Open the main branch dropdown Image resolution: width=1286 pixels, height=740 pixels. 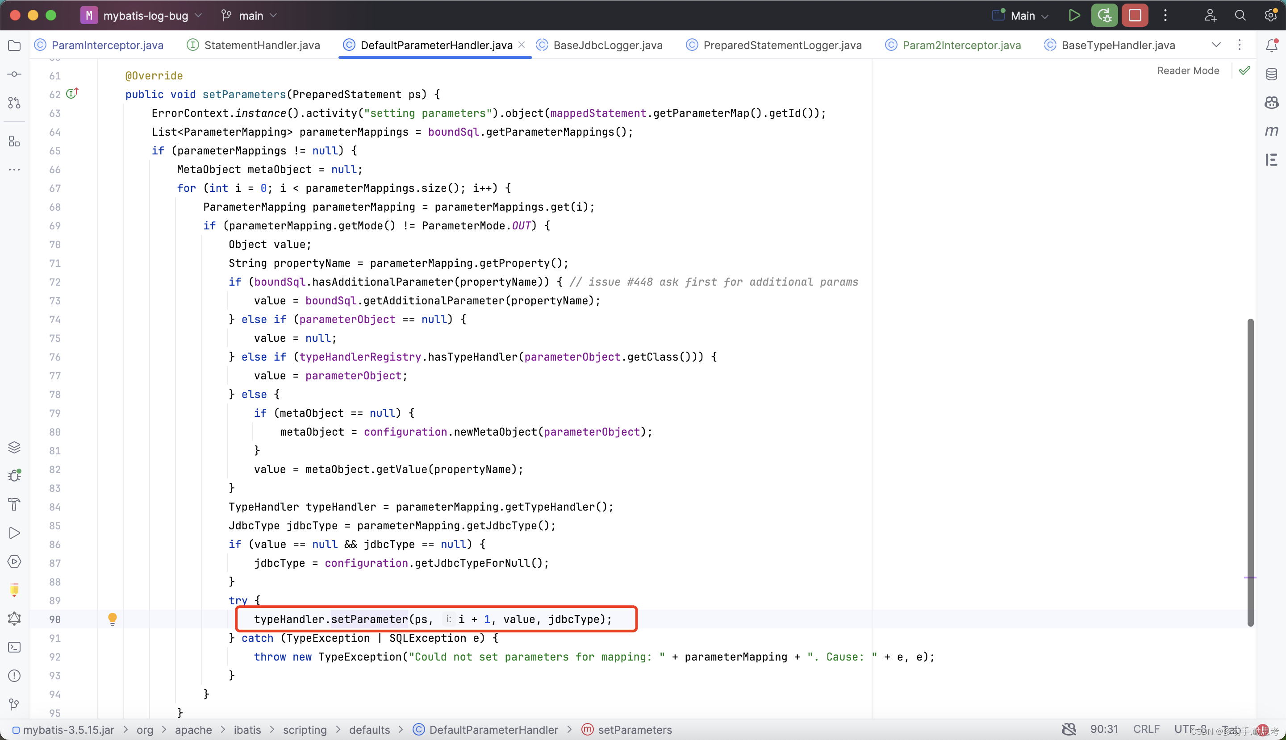[250, 16]
